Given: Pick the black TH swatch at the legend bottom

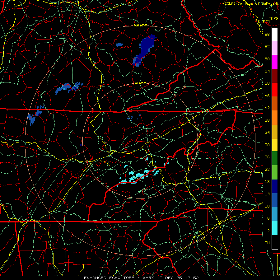Looking at the screenshot, I should pos(275,242).
